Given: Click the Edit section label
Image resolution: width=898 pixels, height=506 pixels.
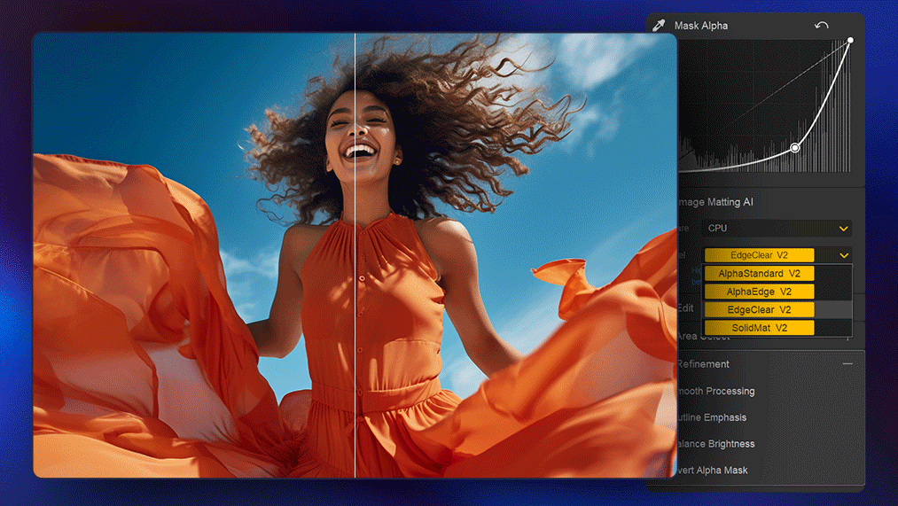Looking at the screenshot, I should pyautogui.click(x=685, y=308).
